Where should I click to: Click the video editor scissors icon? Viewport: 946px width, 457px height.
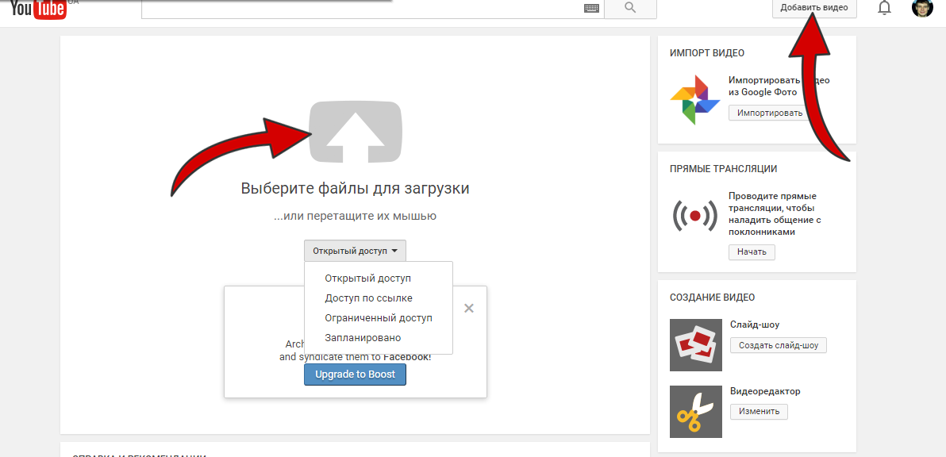[x=696, y=412]
